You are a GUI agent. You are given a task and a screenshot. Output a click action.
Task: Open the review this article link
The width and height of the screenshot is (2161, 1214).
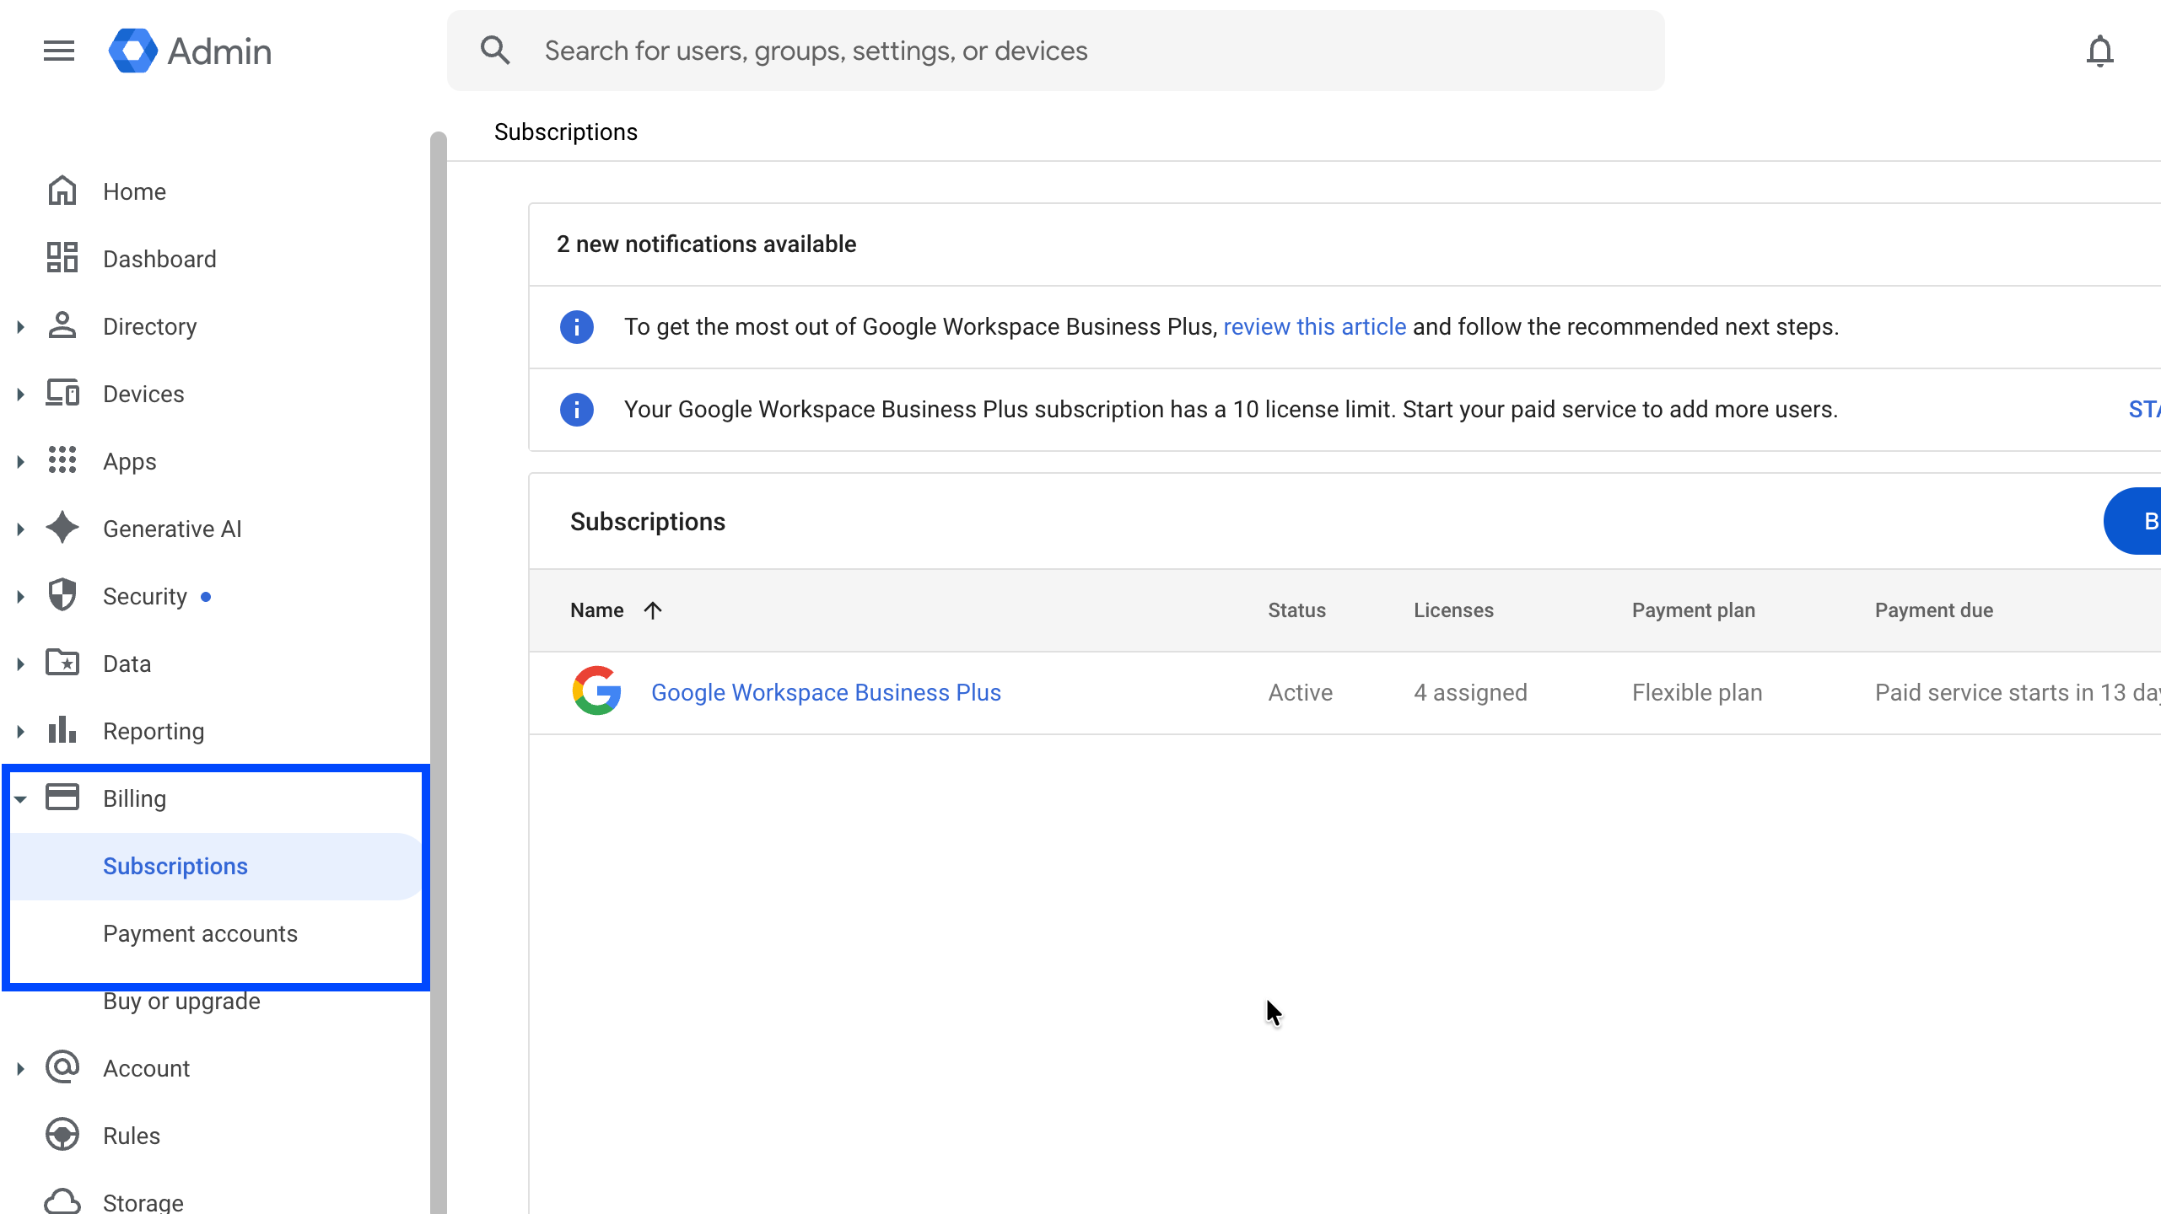[1314, 327]
